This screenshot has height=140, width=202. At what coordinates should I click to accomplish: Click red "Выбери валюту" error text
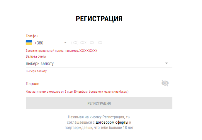click(x=36, y=71)
